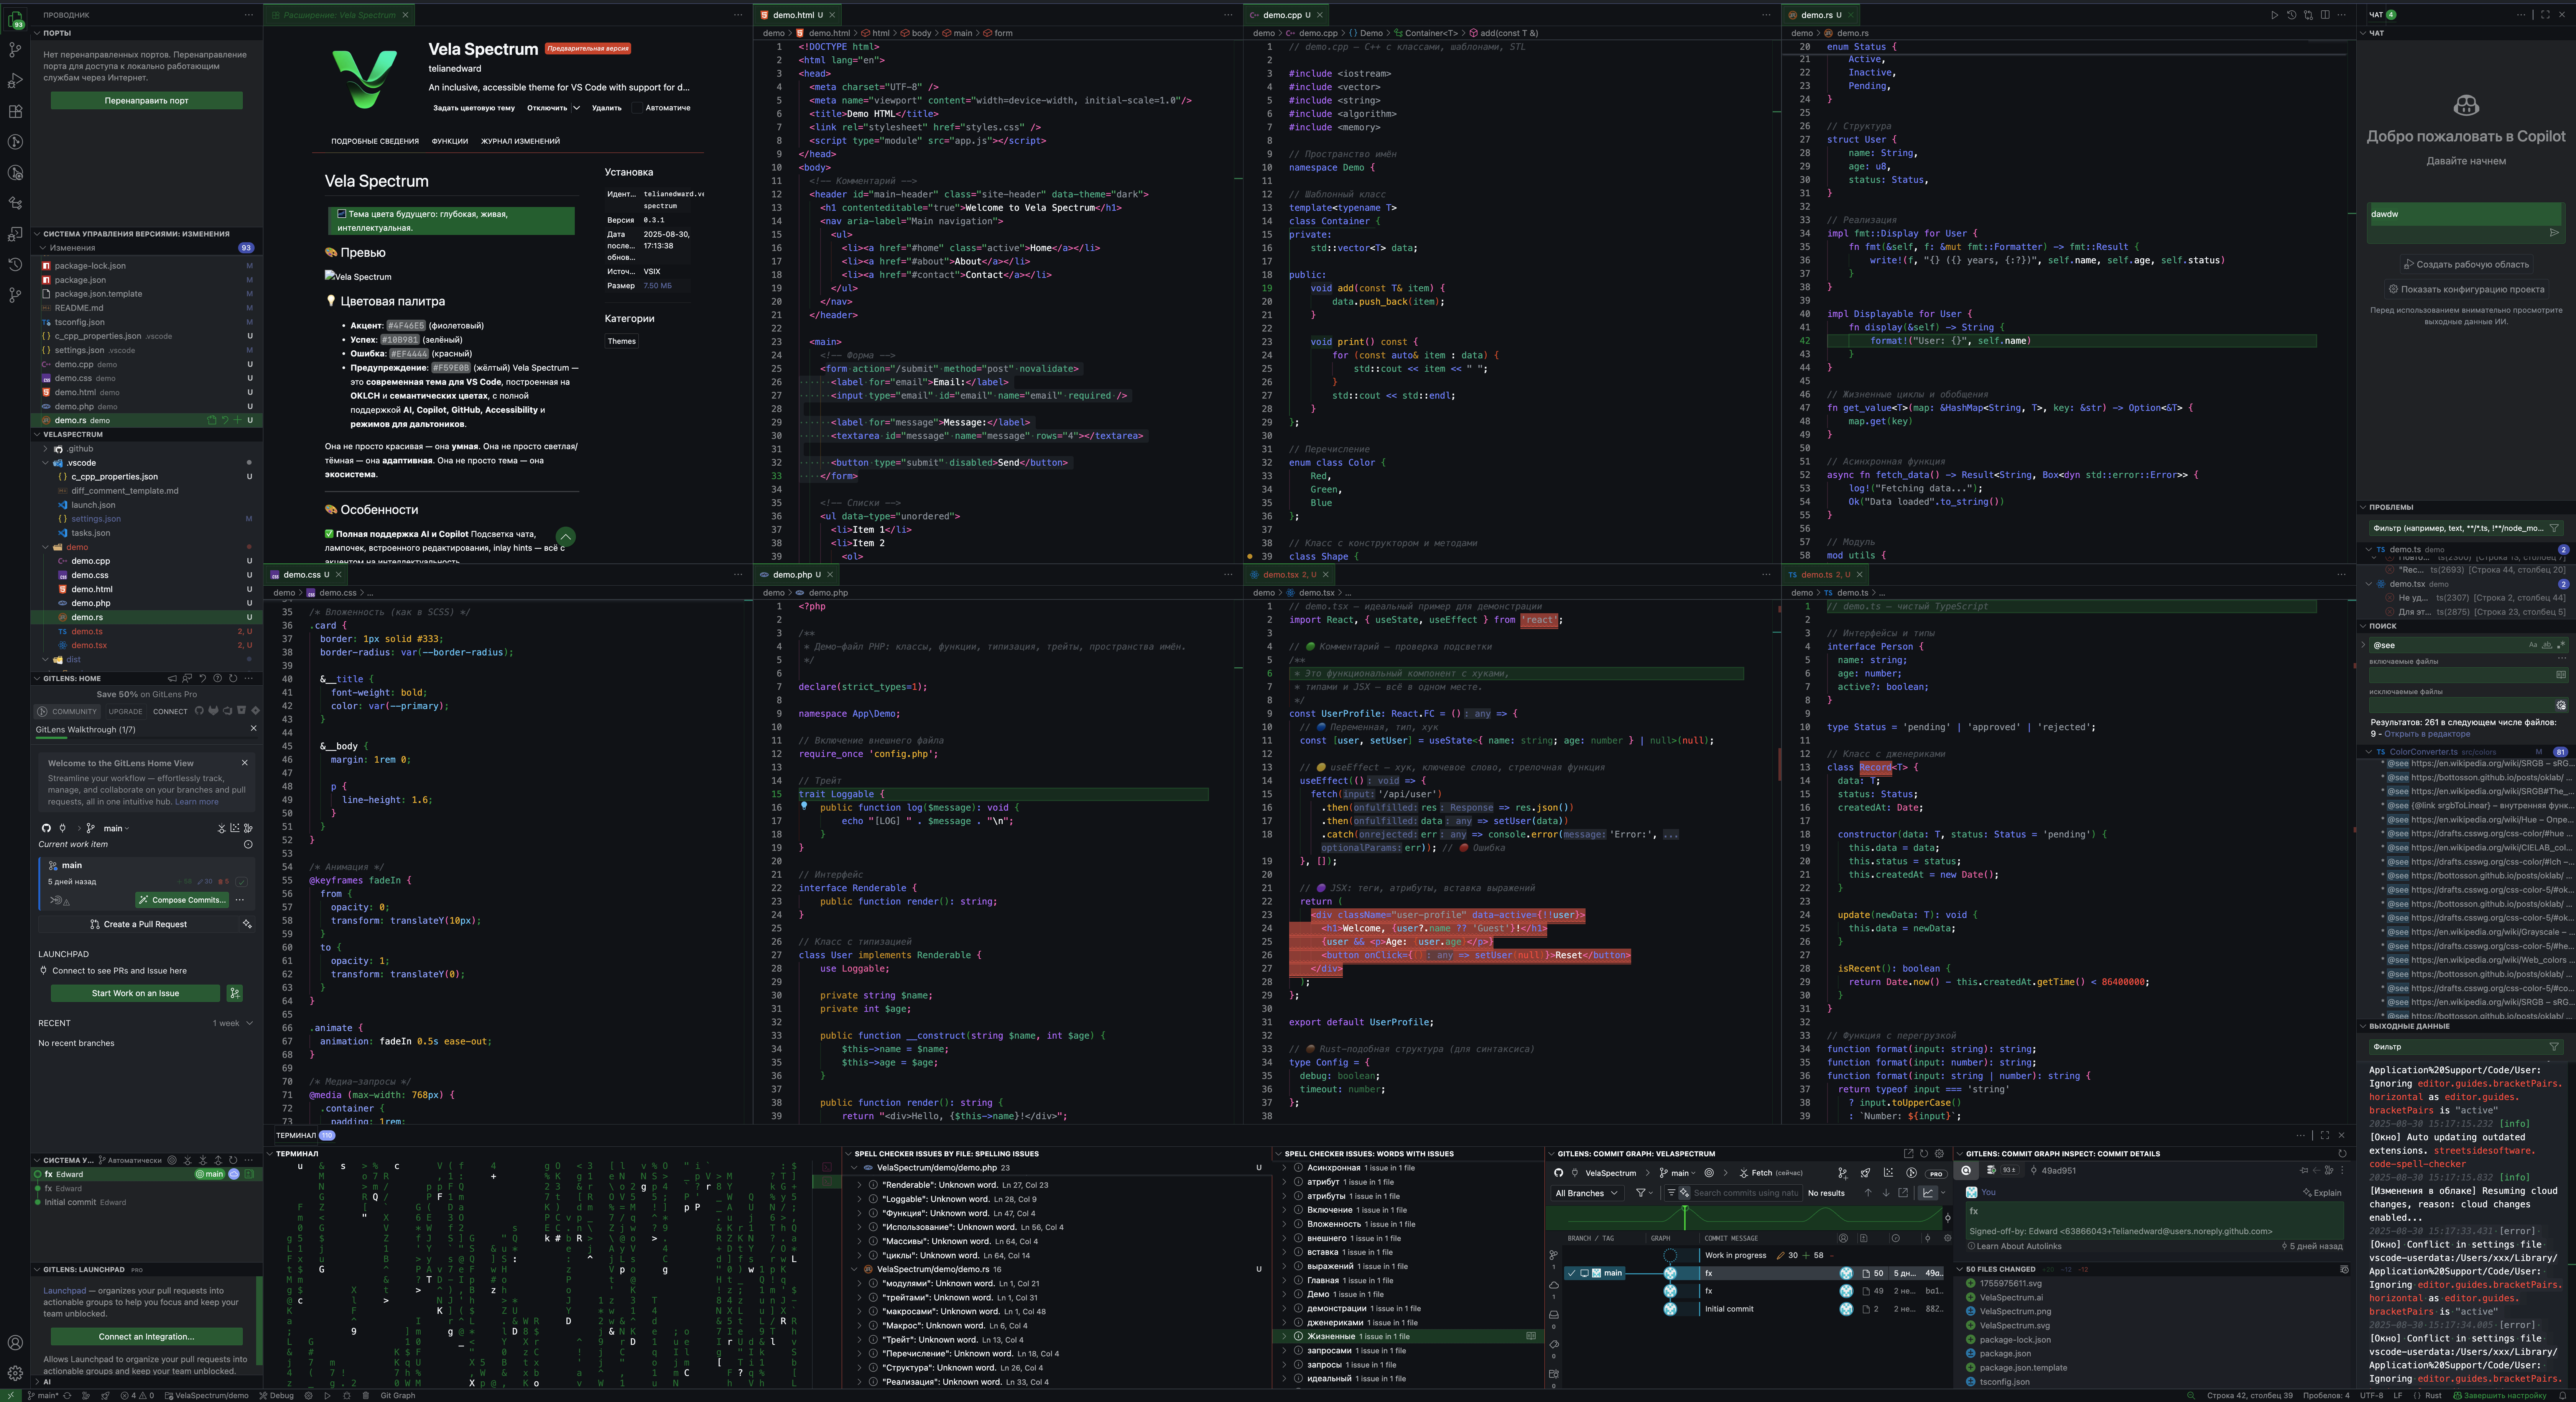Open the Accounts icon in activity bar
The width and height of the screenshot is (2576, 1402).
pos(15,1343)
